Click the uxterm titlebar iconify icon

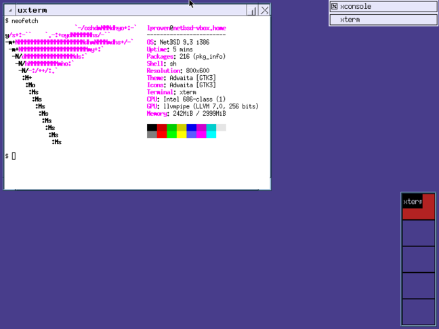point(253,10)
